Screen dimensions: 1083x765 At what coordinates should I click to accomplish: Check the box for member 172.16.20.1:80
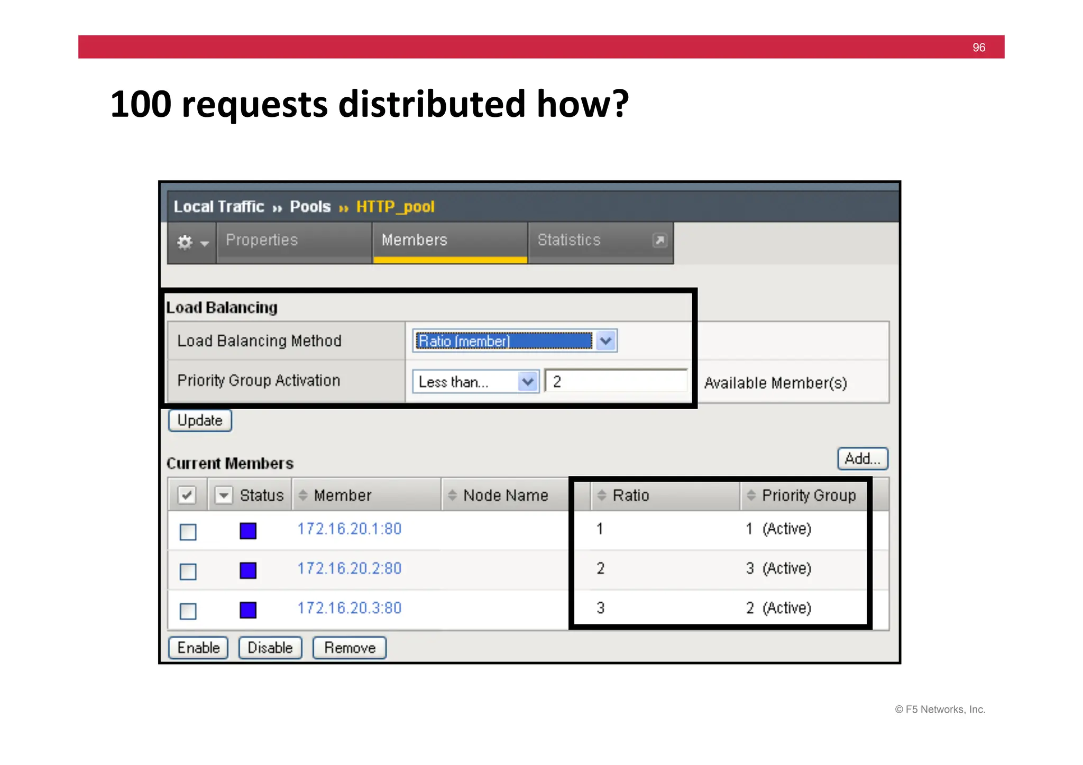pos(188,532)
